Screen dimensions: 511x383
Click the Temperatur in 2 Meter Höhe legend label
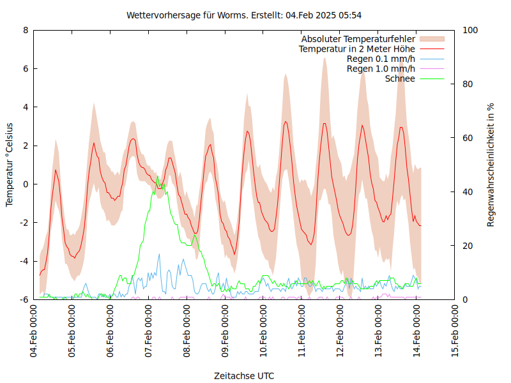tap(356, 49)
